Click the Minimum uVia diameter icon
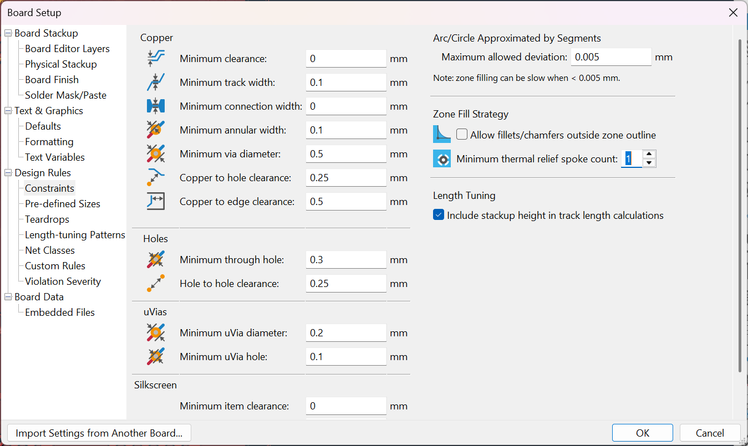748x446 pixels. click(x=156, y=333)
